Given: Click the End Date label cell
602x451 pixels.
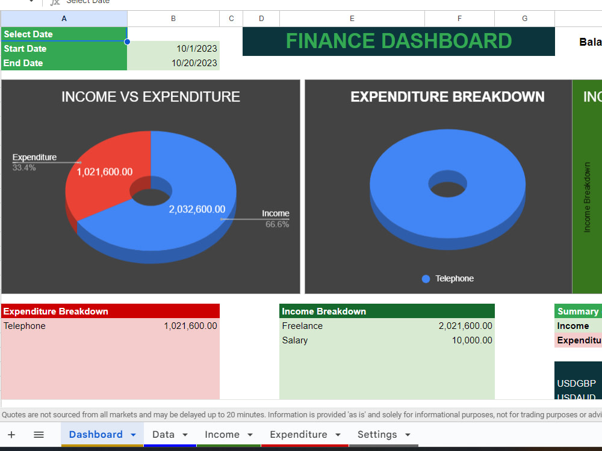Looking at the screenshot, I should pos(64,63).
